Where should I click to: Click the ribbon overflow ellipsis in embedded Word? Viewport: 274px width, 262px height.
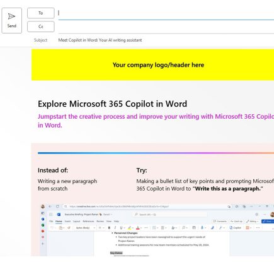pos(258,228)
